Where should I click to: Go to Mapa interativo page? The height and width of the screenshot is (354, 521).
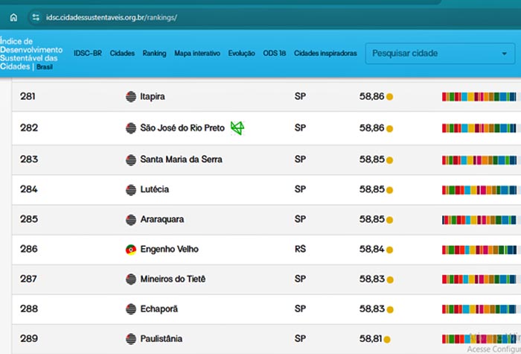(197, 54)
